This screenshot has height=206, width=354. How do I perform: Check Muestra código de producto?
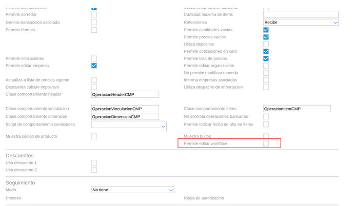(94, 136)
